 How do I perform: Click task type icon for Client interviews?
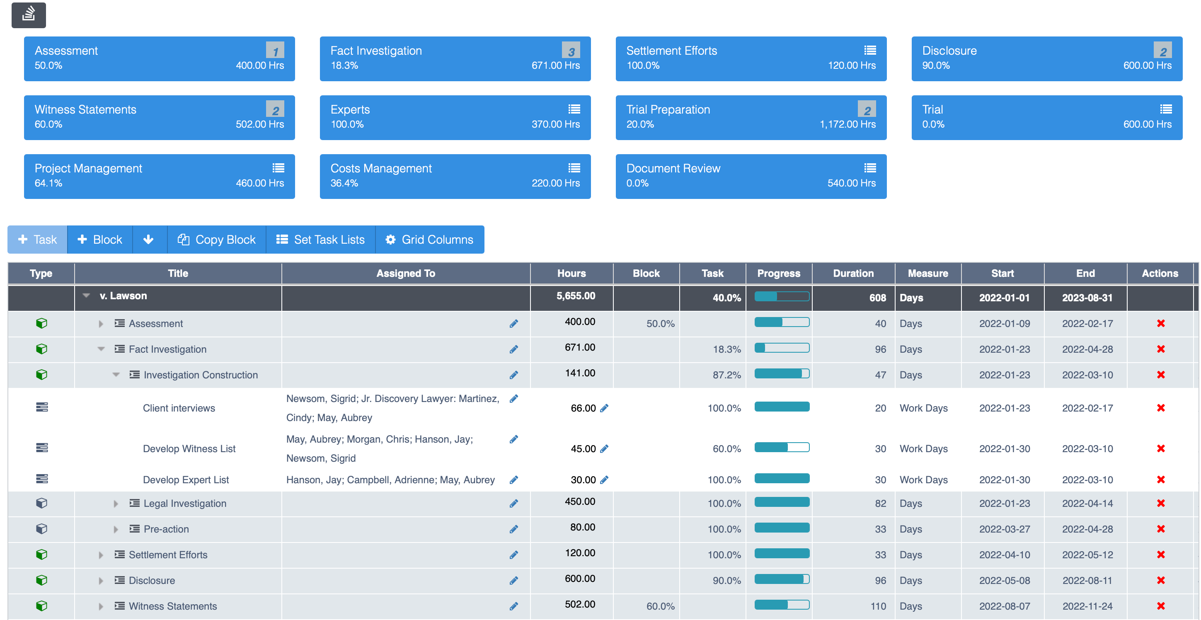[x=41, y=407]
